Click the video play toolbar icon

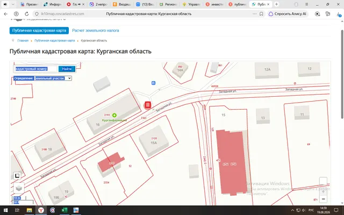tap(317, 14)
